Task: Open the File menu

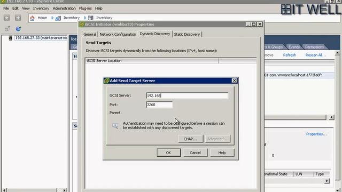Action: coord(6,9)
